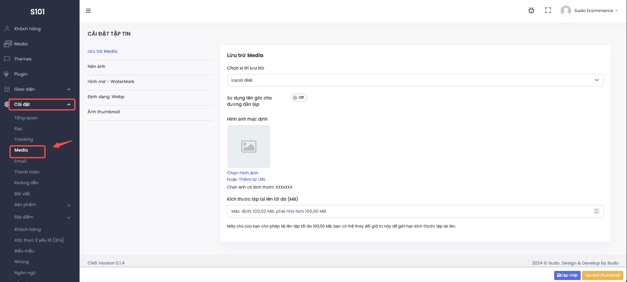Focus the max upload size input field
627x282 pixels.
point(415,211)
